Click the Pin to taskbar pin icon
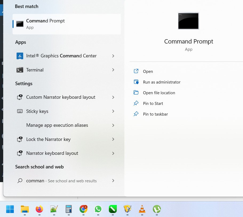The height and width of the screenshot is (217, 243). (136, 114)
